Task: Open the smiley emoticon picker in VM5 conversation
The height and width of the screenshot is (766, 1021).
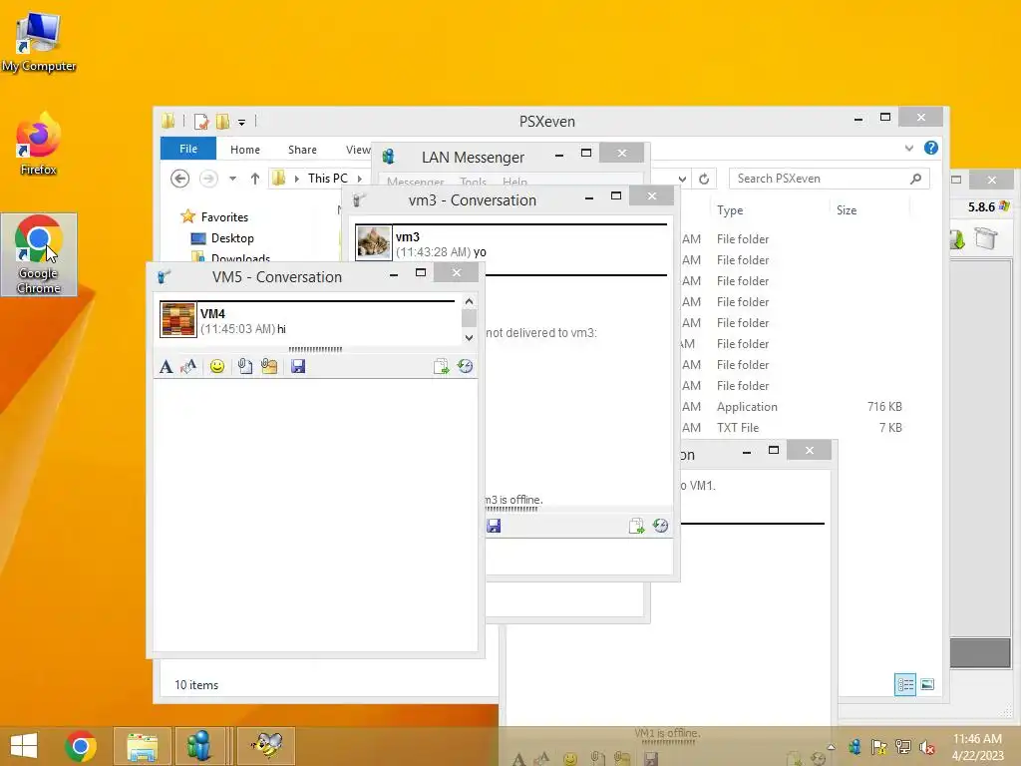Action: [x=217, y=367]
